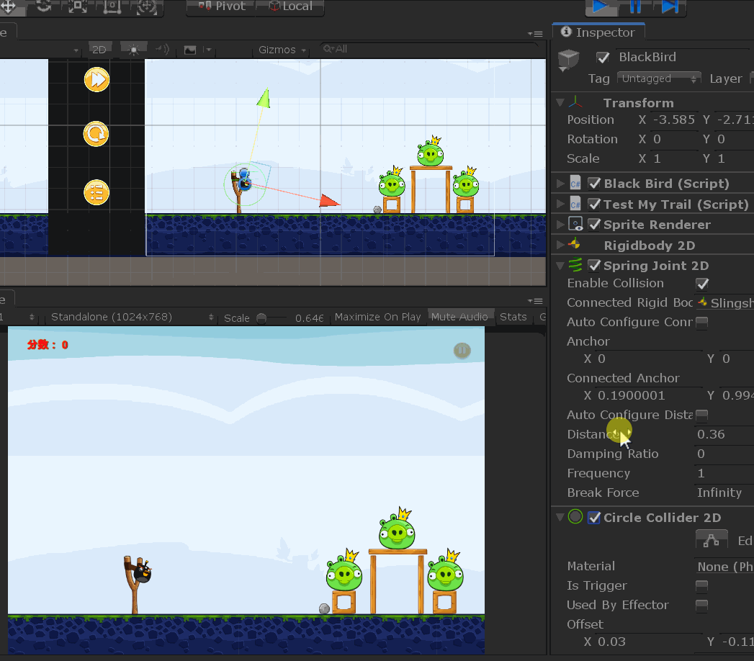Open the Standalone (1024x768) resolution dropdown
This screenshot has width=754, height=661.
pyautogui.click(x=132, y=318)
